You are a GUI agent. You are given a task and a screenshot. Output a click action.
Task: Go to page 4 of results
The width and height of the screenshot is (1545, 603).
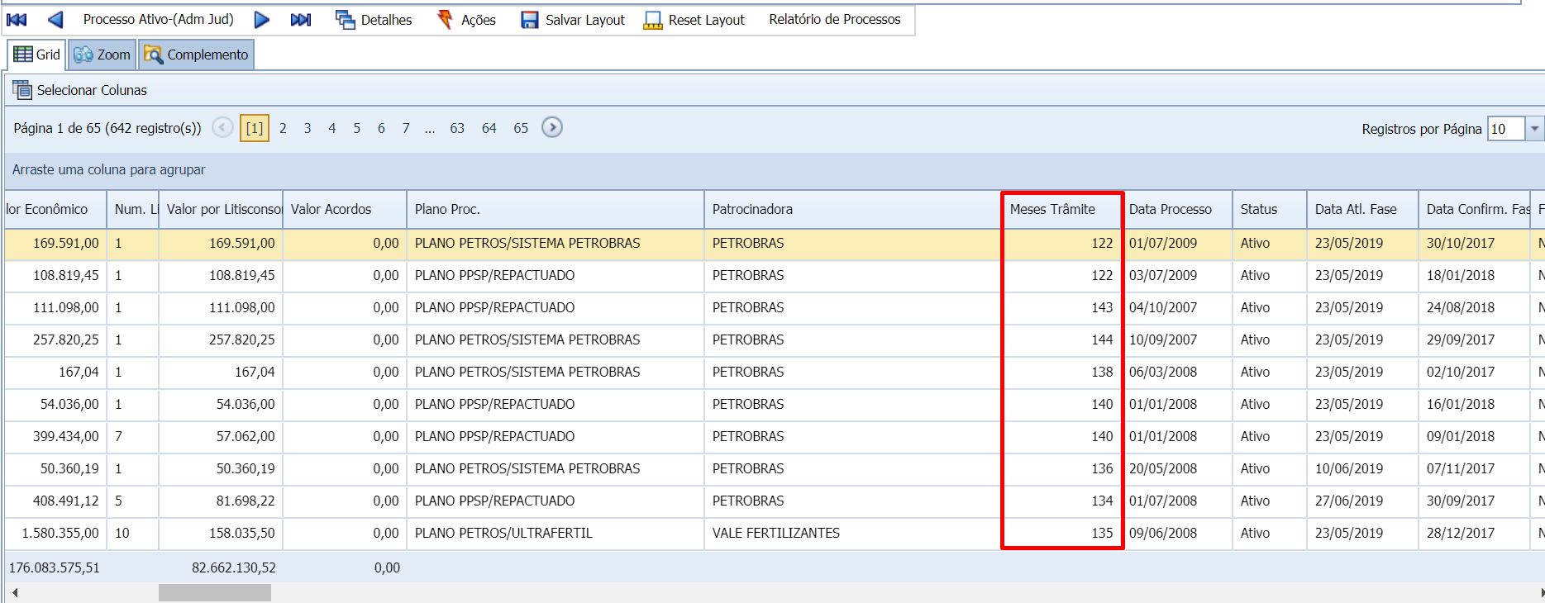click(x=331, y=128)
